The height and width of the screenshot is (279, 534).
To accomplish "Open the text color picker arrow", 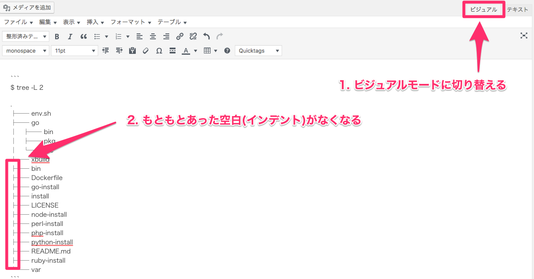I will (196, 51).
